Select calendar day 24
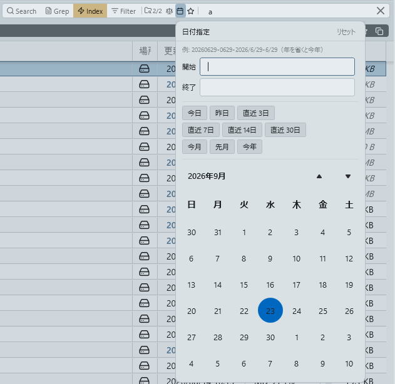This screenshot has width=395, height=384. click(x=297, y=311)
